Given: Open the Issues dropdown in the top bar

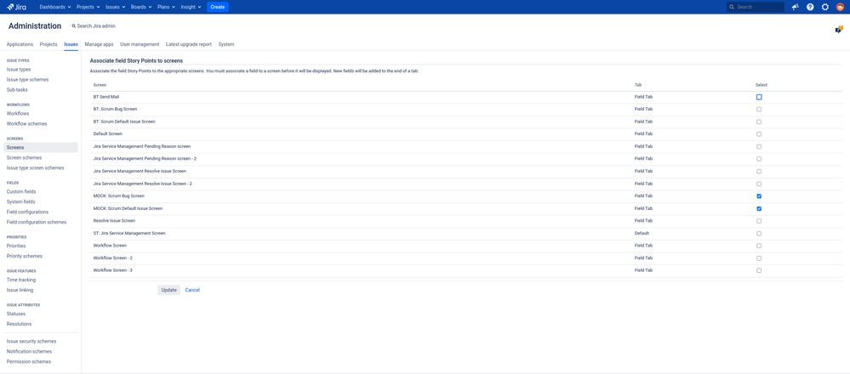Looking at the screenshot, I should point(116,7).
